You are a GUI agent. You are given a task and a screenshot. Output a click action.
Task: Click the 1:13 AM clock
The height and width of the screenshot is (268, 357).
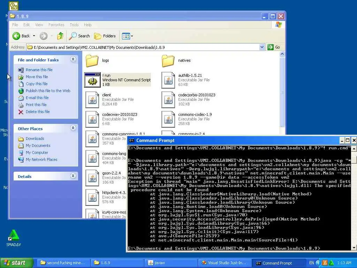click(x=344, y=263)
